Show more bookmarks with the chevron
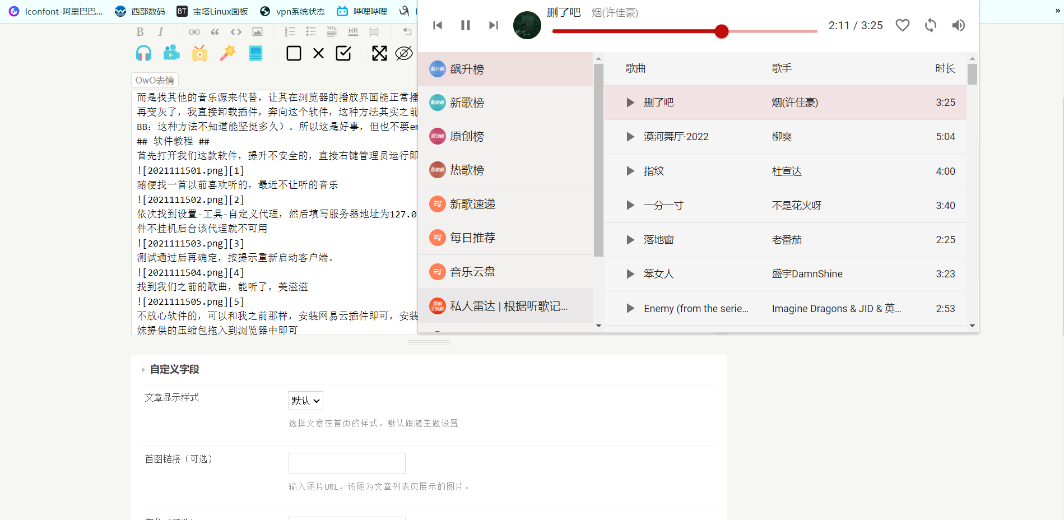 tap(1057, 11)
